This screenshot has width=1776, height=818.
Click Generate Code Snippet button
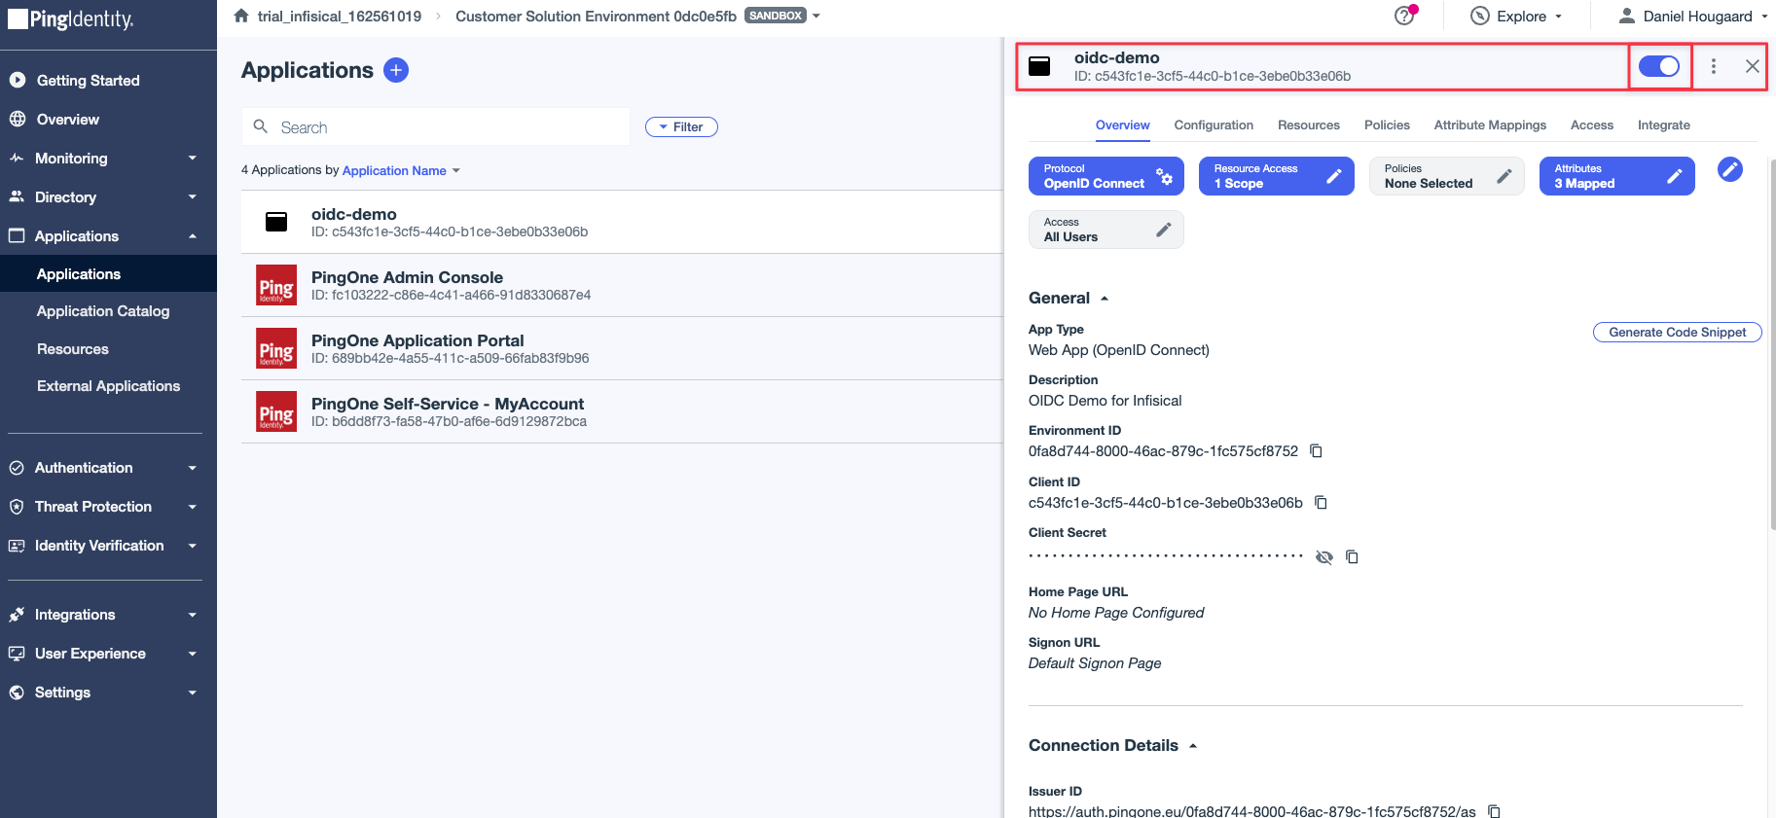[x=1677, y=332]
